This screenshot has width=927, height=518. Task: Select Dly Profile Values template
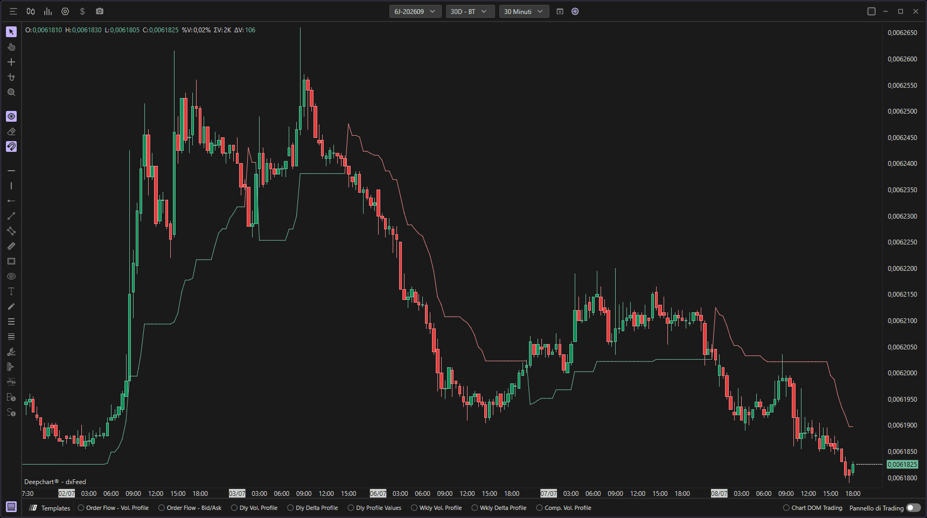click(375, 508)
